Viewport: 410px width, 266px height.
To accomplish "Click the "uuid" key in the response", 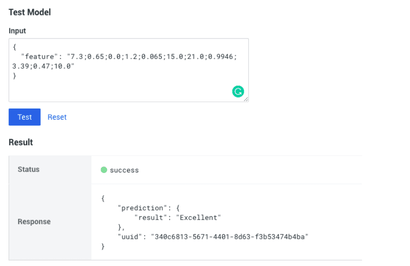I will (x=130, y=237).
